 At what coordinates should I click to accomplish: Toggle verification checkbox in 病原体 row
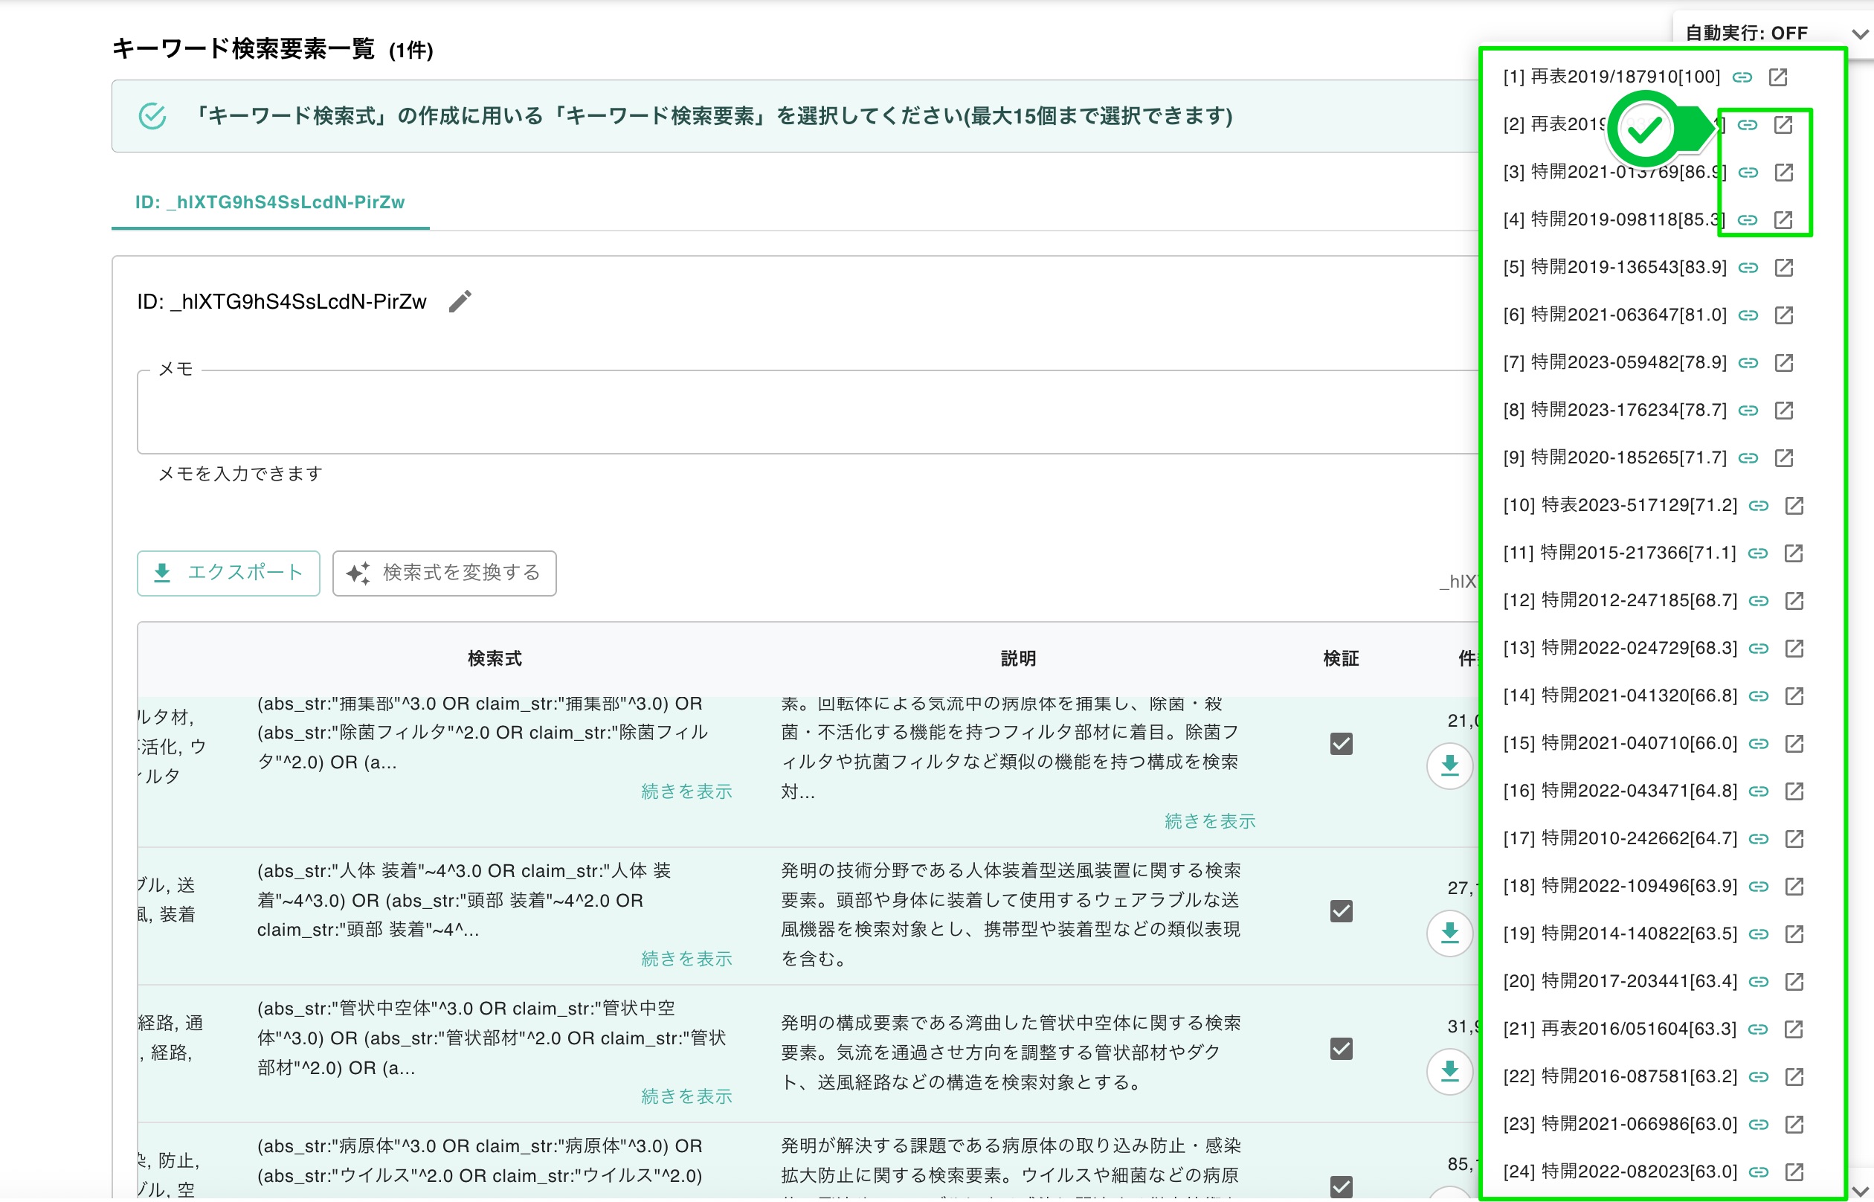coord(1341,1186)
